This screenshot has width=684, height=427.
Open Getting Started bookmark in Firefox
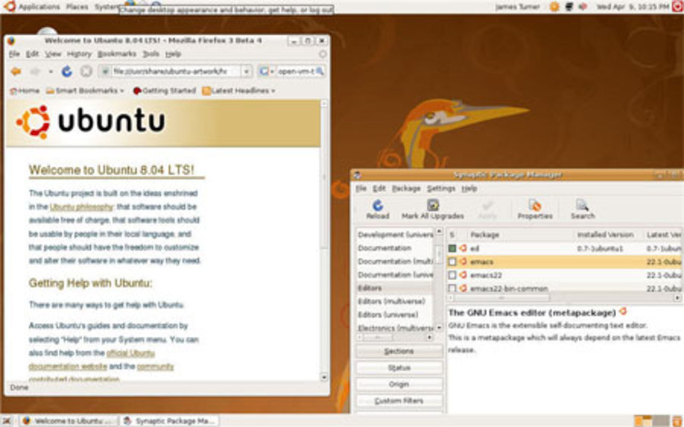(165, 91)
